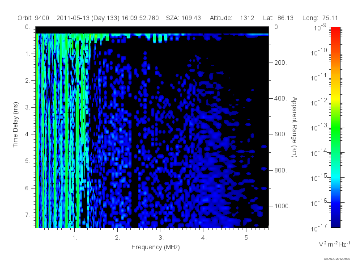The height and width of the screenshot is (268, 358).
Task: Click the 3. tick label on frequency axis
Action: pos(161,238)
